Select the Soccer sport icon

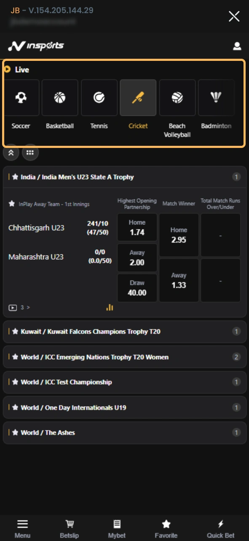click(21, 98)
